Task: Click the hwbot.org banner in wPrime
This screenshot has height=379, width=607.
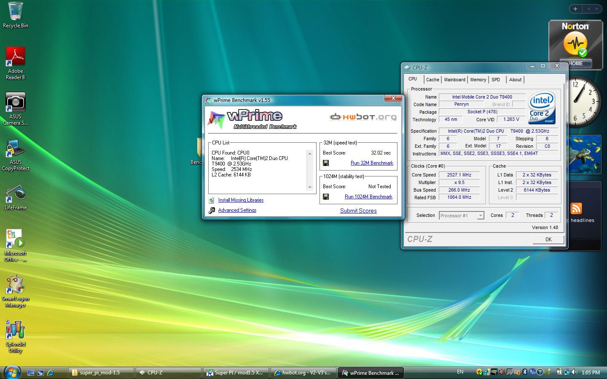Action: [363, 117]
